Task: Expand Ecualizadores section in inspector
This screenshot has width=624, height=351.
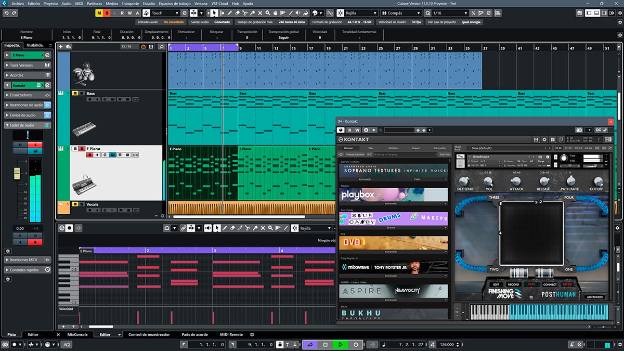Action: pyautogui.click(x=28, y=95)
